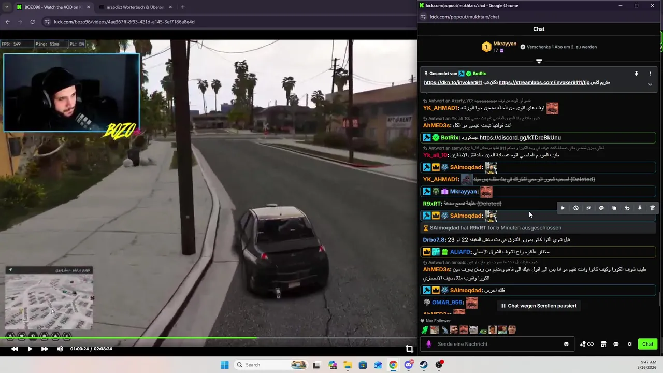Reload the kick.com page

(x=32, y=22)
